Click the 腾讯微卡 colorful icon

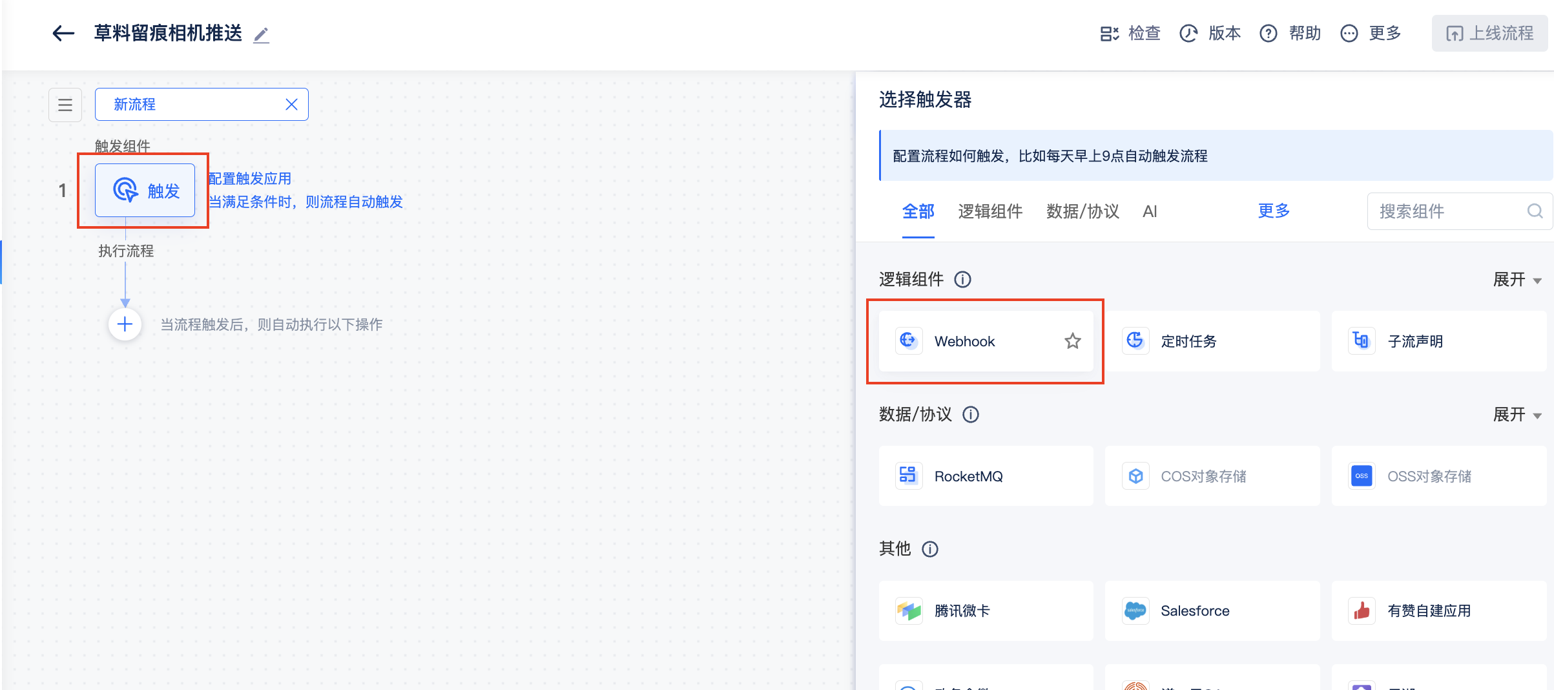pyautogui.click(x=908, y=611)
